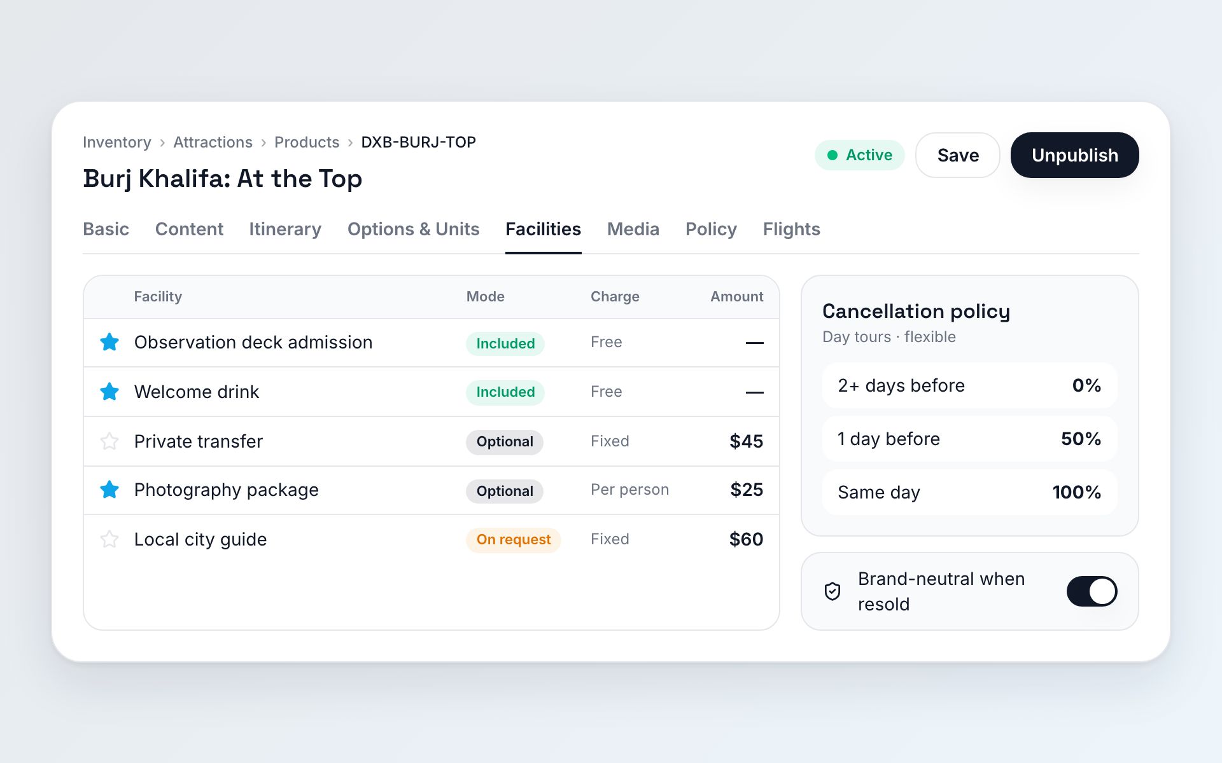Open the Policy tab
Image resolution: width=1222 pixels, height=763 pixels.
(711, 229)
